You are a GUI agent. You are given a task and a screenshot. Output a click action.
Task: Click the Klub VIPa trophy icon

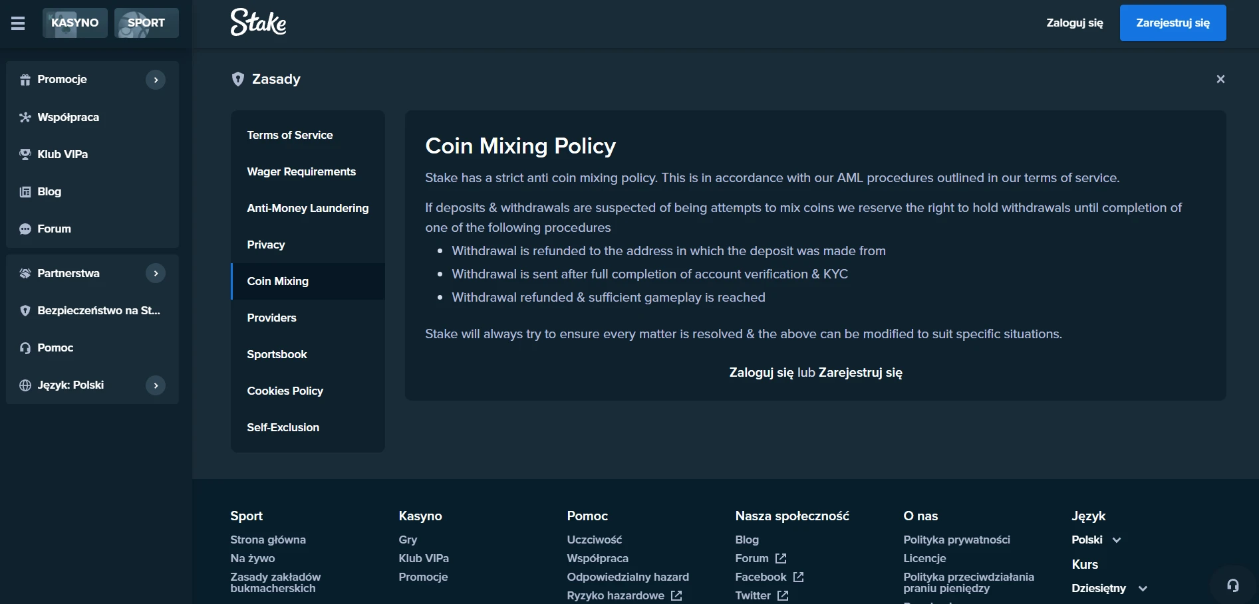coord(25,154)
